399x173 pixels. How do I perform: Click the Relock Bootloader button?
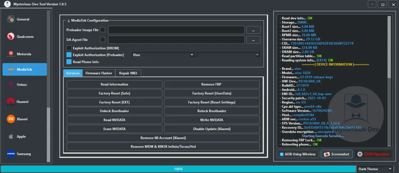tap(212, 111)
